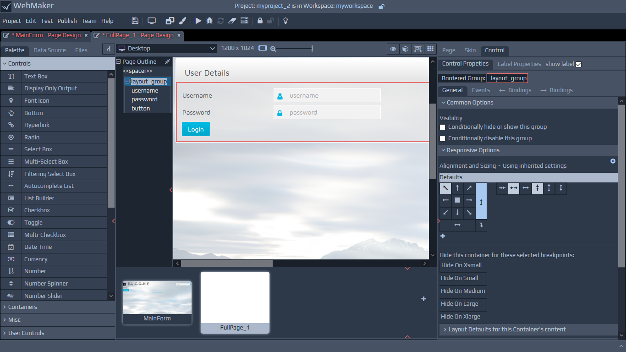Click the Save floppy disk icon
Viewport: 626px width, 352px height.
point(135,21)
